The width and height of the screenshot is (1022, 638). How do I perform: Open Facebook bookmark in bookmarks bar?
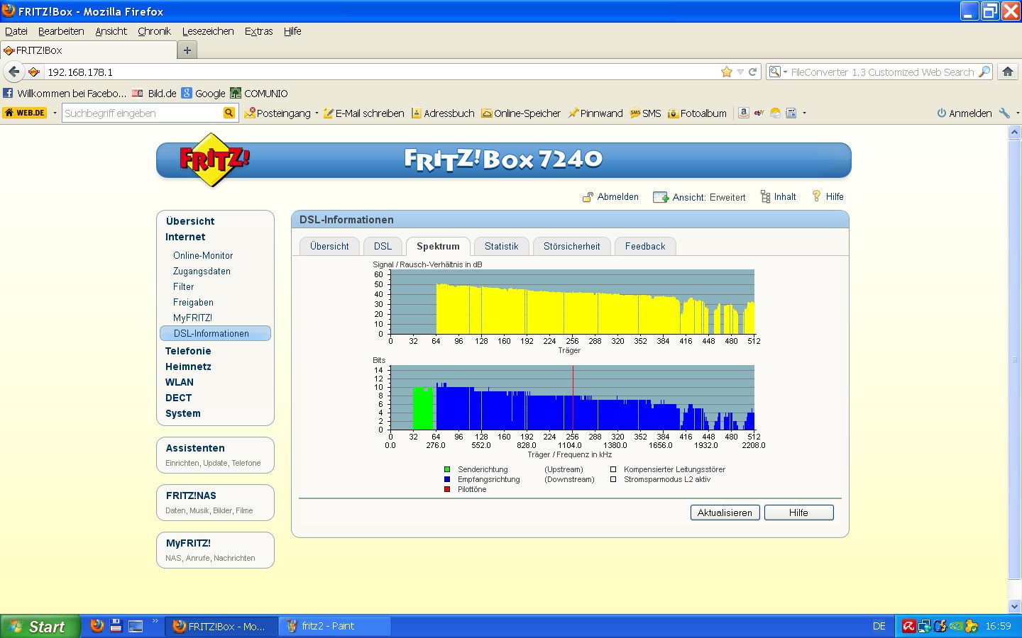[65, 93]
